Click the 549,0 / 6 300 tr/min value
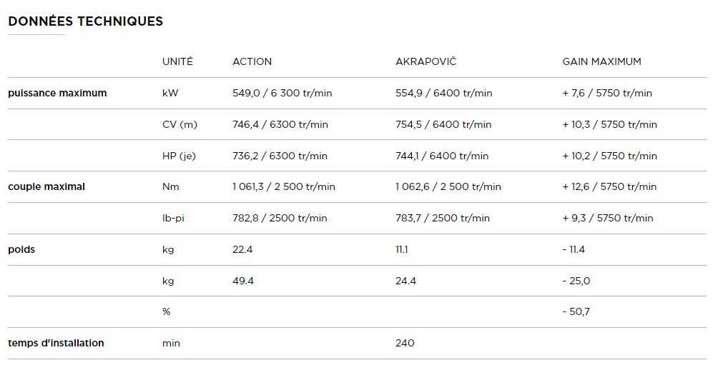 click(x=282, y=93)
